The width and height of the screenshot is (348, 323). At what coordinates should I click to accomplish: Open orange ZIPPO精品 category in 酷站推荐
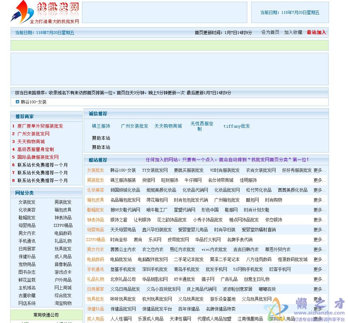[x=95, y=240]
